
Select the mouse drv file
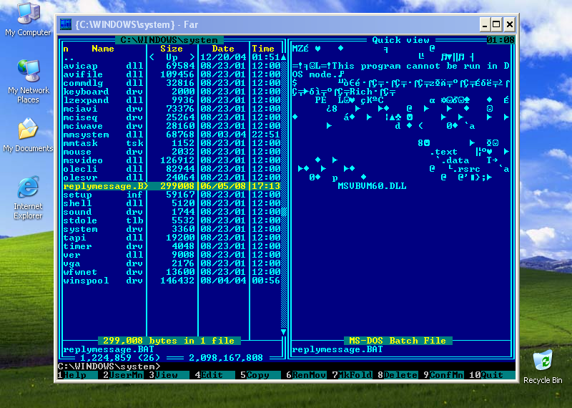172,152
